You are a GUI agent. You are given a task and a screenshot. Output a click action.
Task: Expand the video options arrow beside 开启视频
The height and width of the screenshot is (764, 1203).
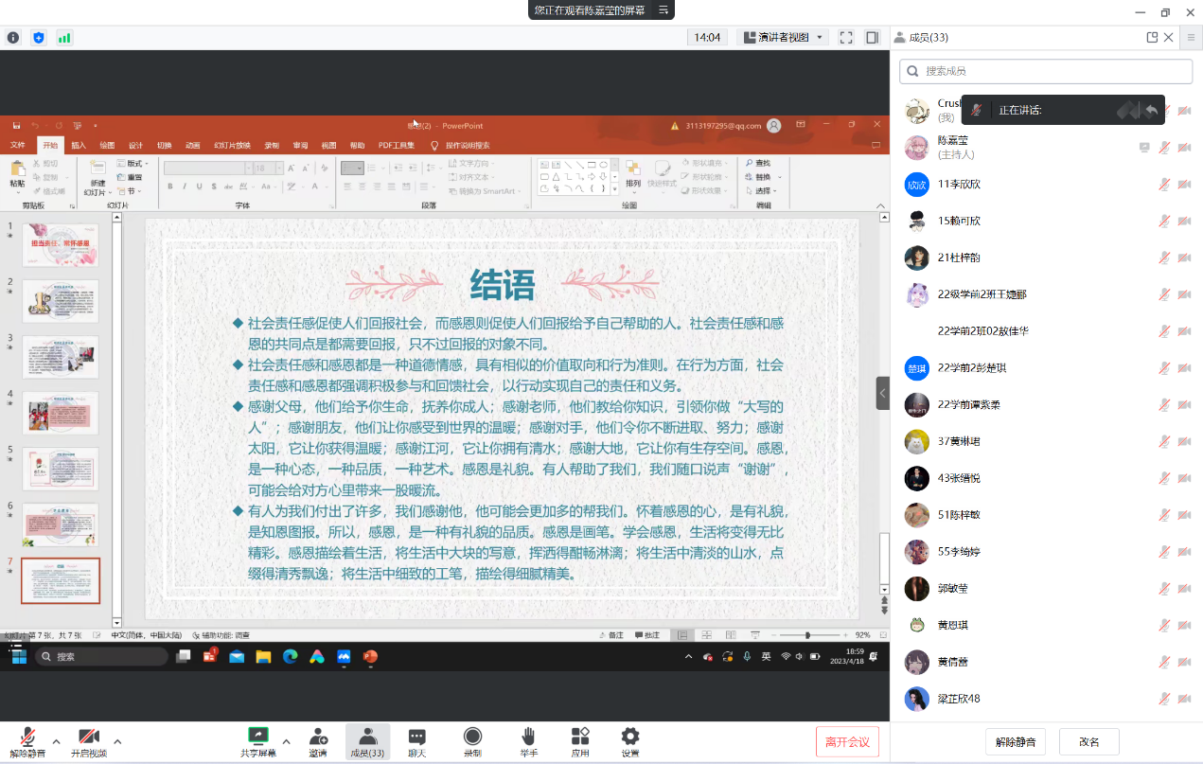[117, 741]
